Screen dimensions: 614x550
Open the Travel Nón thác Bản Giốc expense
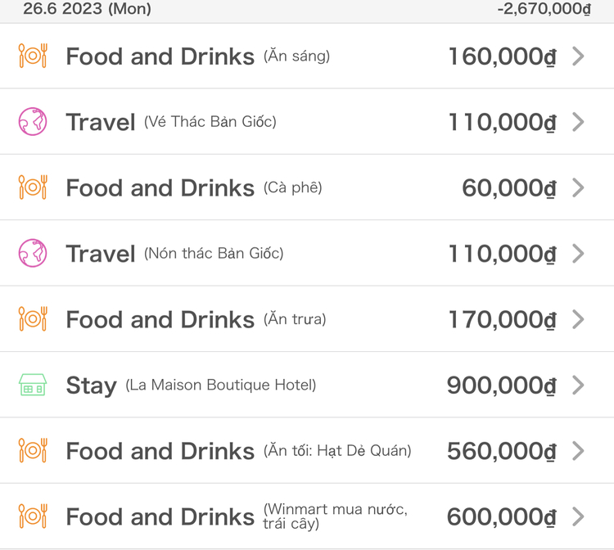click(x=307, y=253)
